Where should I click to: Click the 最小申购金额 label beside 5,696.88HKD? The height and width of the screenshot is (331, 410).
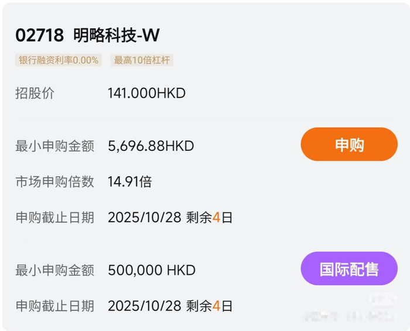(54, 146)
